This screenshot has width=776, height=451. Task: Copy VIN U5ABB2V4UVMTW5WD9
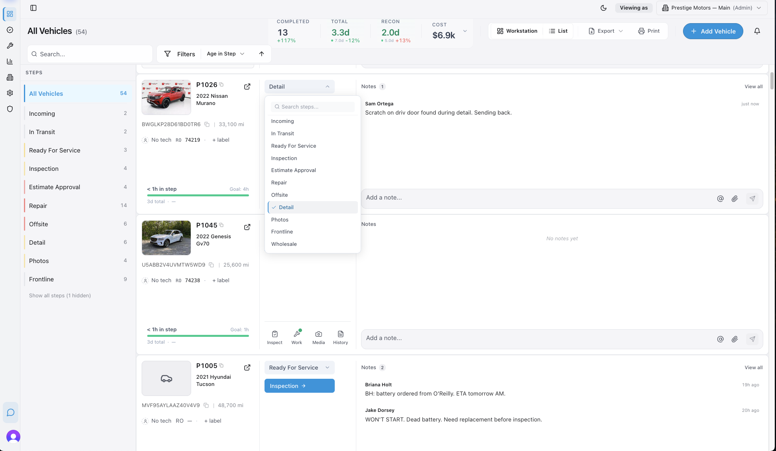211,265
